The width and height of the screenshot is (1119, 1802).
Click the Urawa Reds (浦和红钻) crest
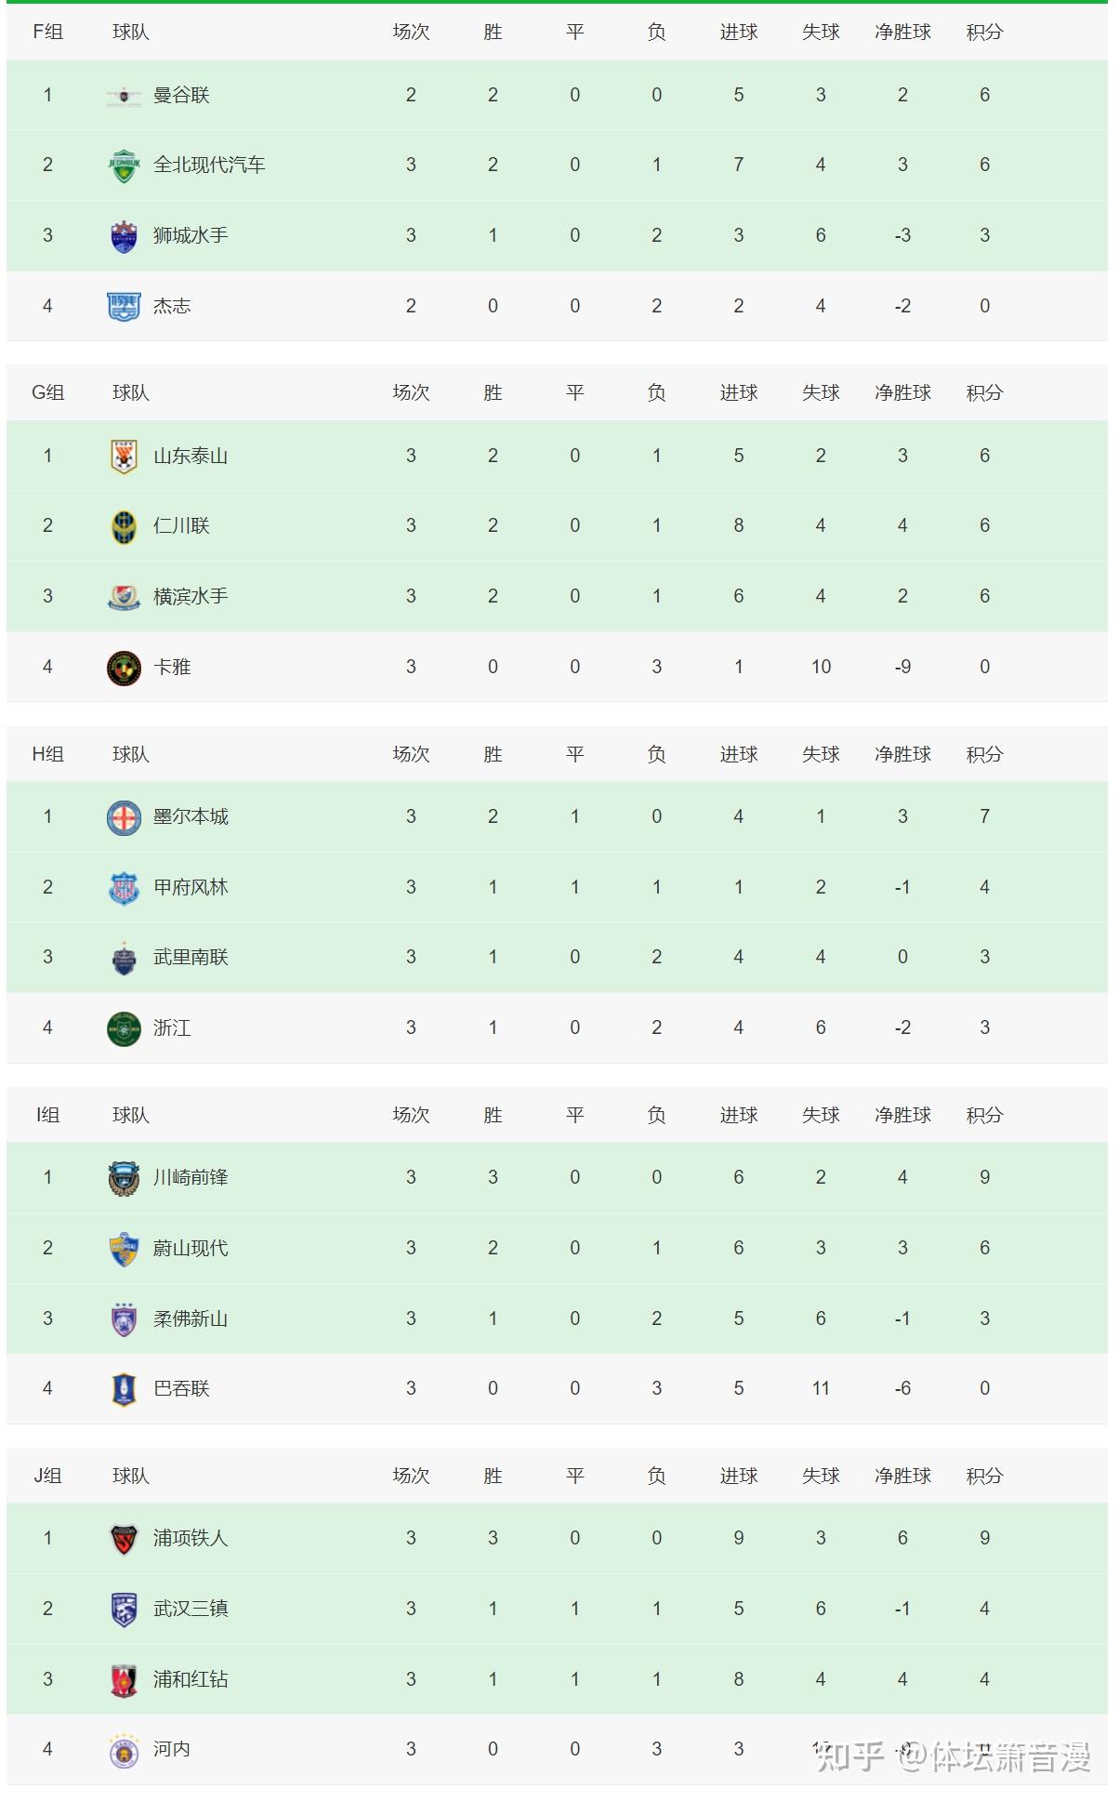[x=124, y=1680]
